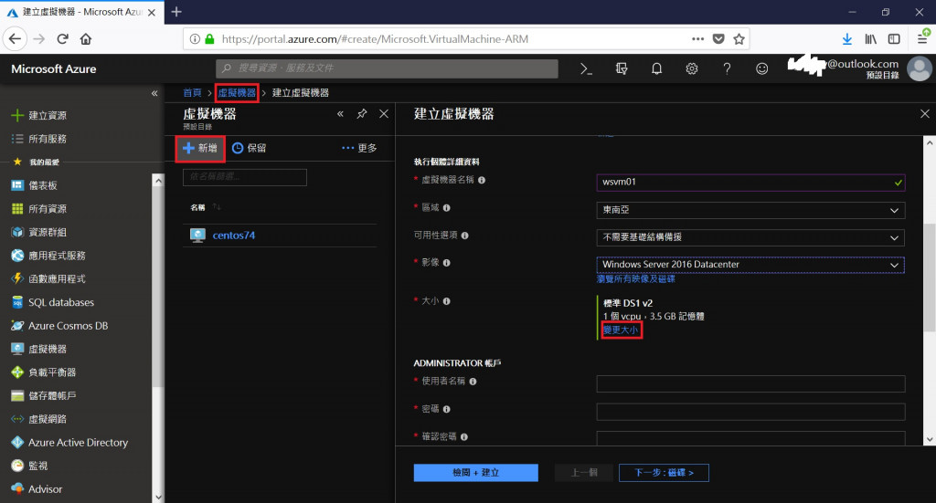Reload the page in browser
The image size is (936, 503).
[x=62, y=39]
